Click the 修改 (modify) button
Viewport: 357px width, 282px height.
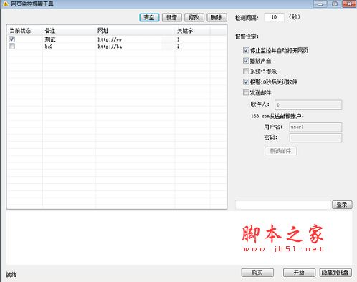click(x=194, y=17)
